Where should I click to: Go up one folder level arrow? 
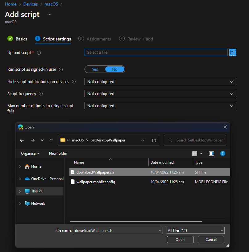pos(51,140)
